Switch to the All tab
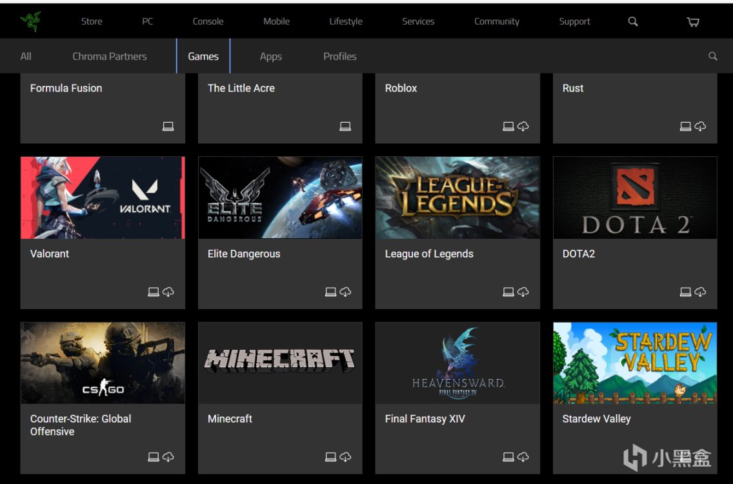The image size is (733, 484). [x=26, y=56]
